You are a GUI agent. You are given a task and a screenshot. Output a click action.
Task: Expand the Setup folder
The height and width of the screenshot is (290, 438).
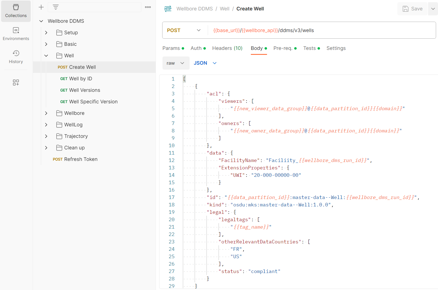(46, 33)
